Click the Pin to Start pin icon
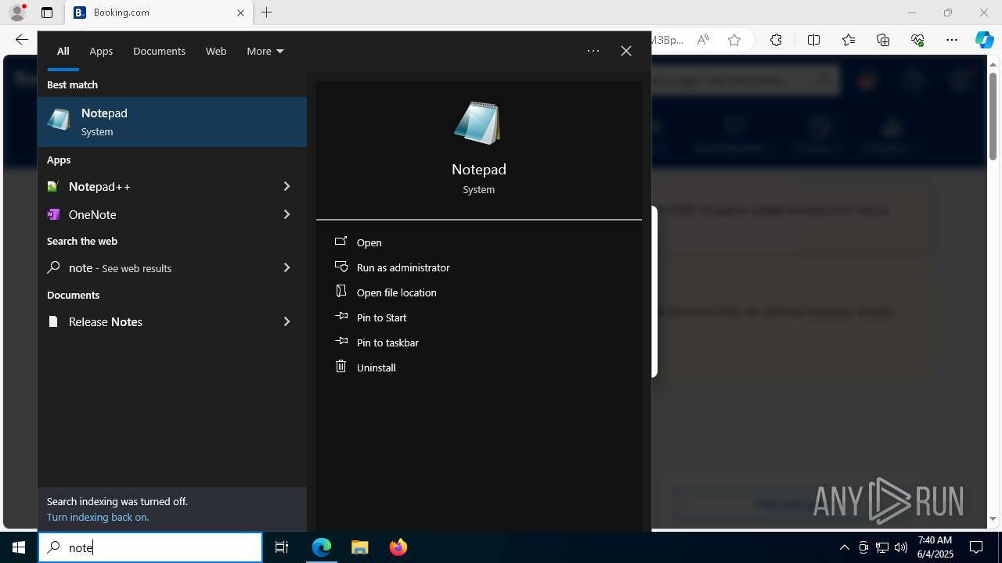This screenshot has width=1002, height=563. pyautogui.click(x=341, y=317)
